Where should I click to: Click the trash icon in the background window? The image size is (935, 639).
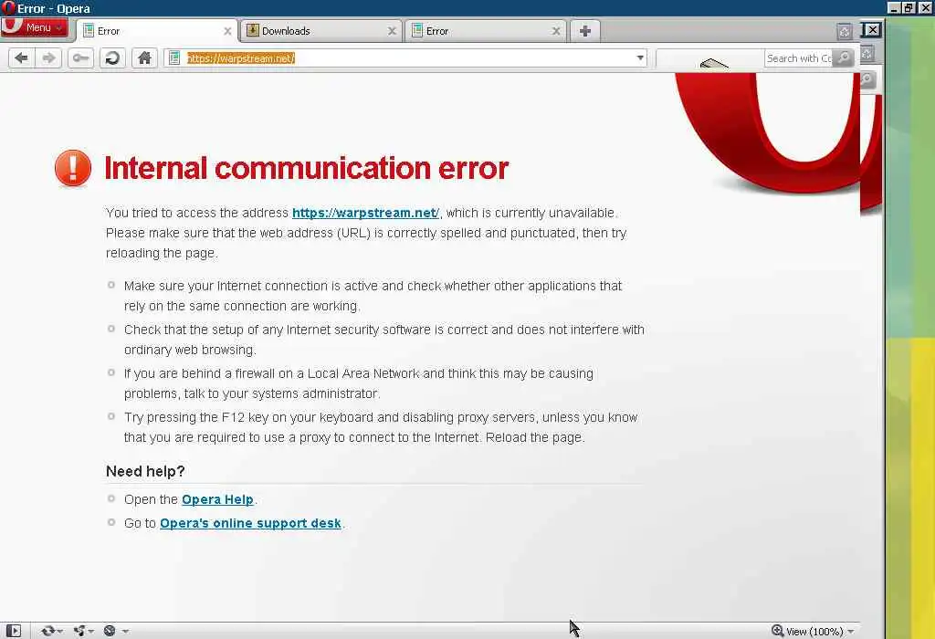tap(867, 54)
